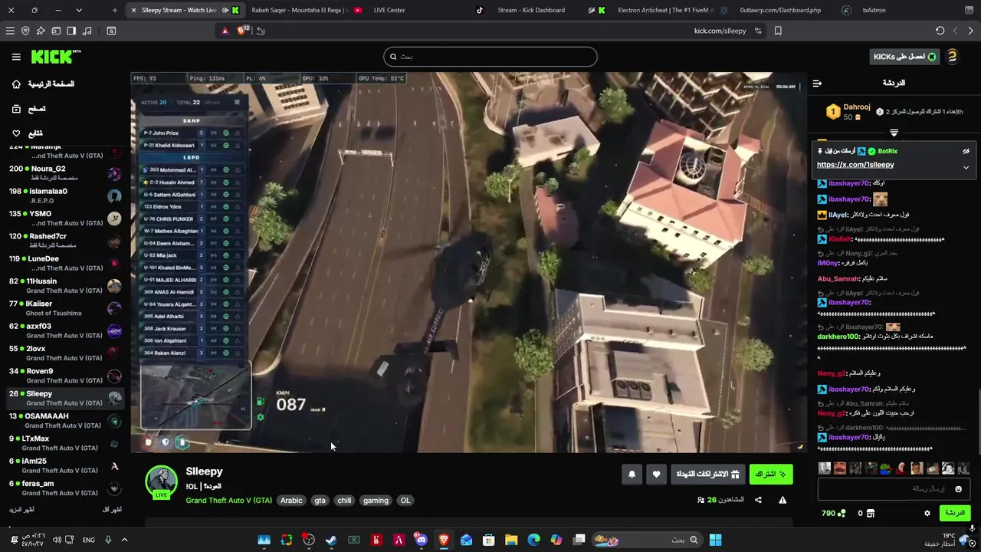Click the gift subscriptions button

(x=707, y=475)
